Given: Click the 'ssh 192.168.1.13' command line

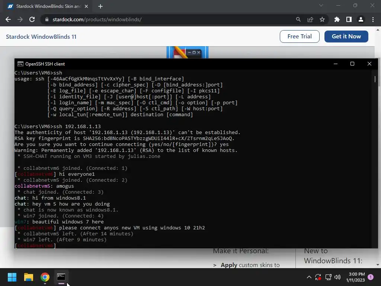Looking at the screenshot, I should pos(58,127).
